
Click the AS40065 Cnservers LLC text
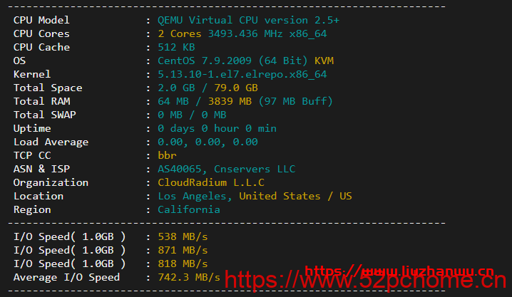[227, 170]
